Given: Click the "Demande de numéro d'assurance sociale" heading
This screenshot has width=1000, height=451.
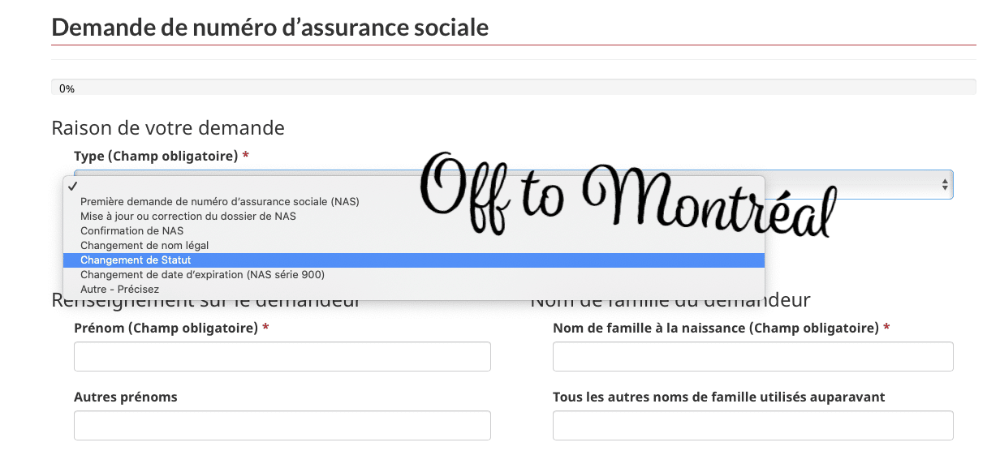Looking at the screenshot, I should [270, 28].
